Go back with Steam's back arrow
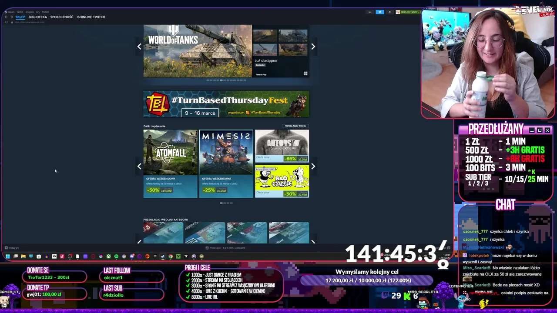Image resolution: width=557 pixels, height=313 pixels. pos(6,17)
